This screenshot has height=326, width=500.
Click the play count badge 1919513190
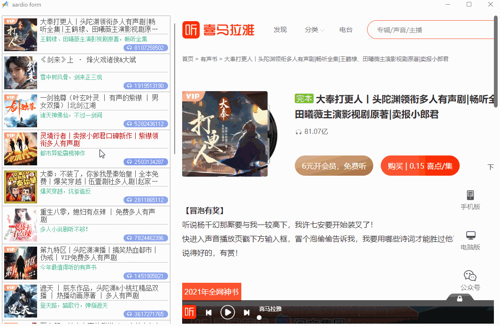point(146,86)
